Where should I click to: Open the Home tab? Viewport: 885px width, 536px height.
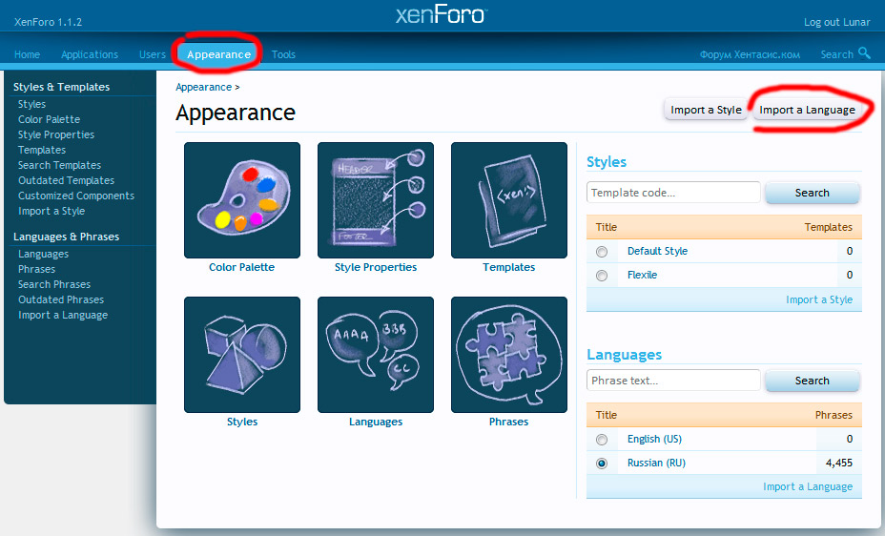[x=27, y=54]
